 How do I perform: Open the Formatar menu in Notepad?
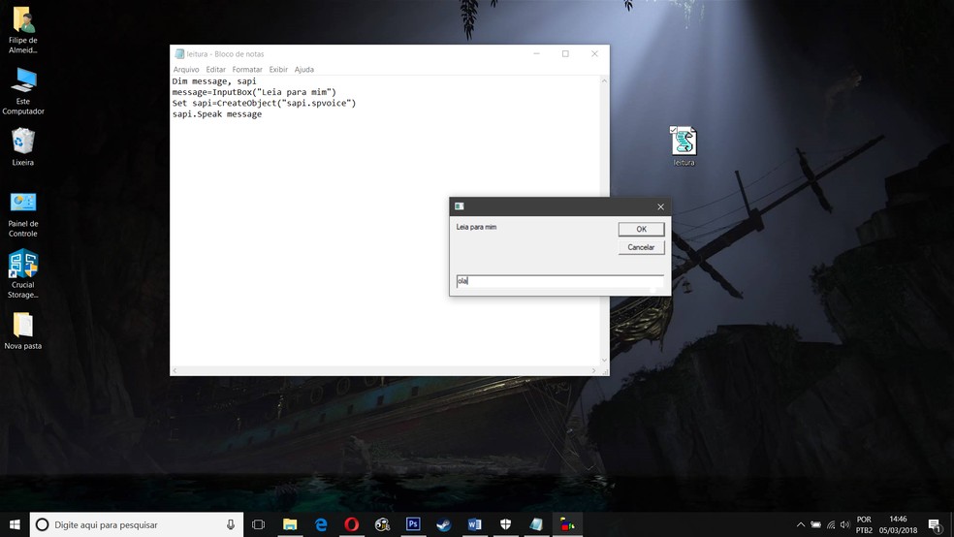(247, 70)
